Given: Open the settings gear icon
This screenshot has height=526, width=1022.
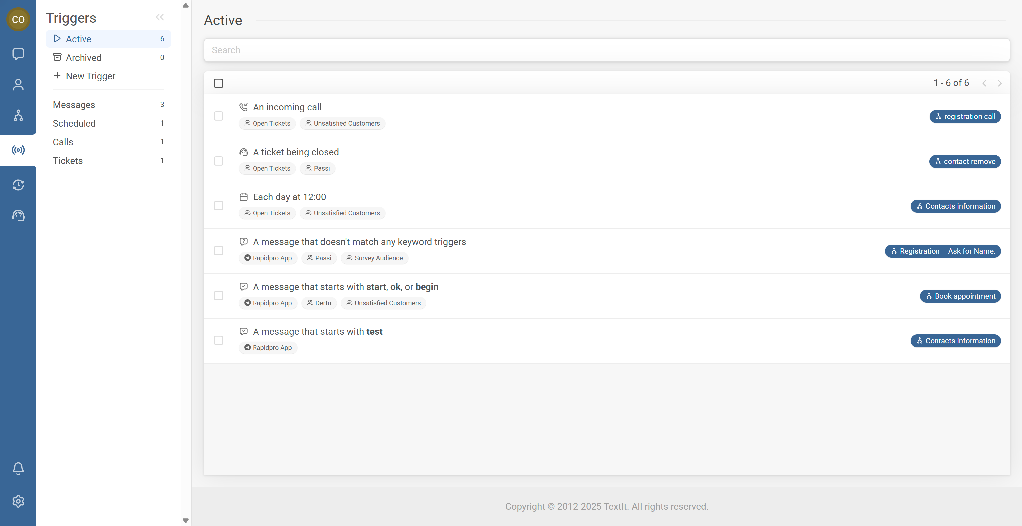Looking at the screenshot, I should [18, 501].
